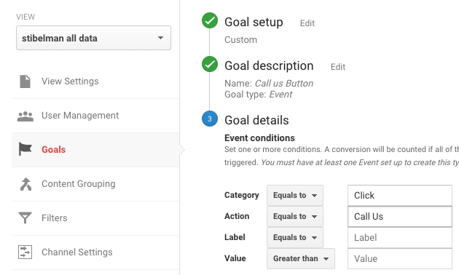
Task: Select Goals in the sidebar
Action: (95, 150)
